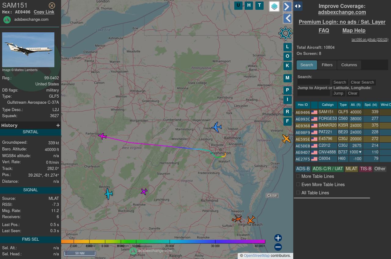Sort table by Alt. (ft) column
Viewport: 391px width, 259px height.
(x=356, y=105)
